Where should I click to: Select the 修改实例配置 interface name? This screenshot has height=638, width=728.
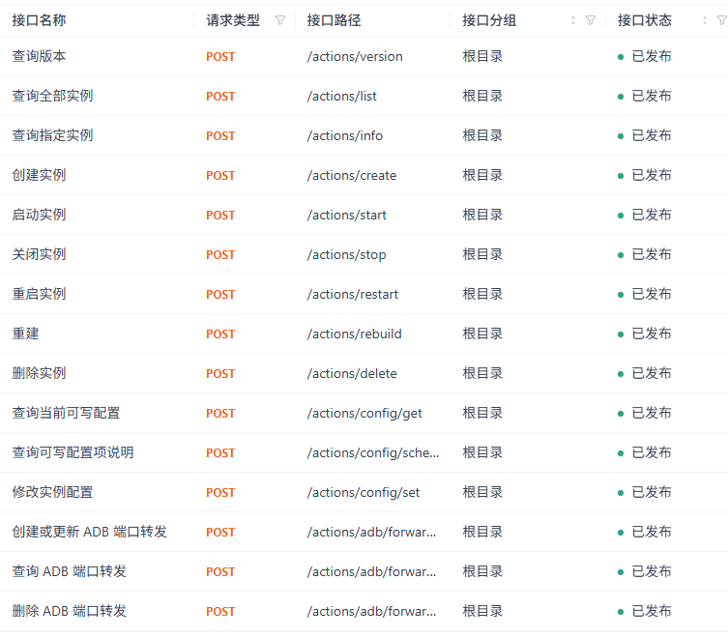pos(52,492)
